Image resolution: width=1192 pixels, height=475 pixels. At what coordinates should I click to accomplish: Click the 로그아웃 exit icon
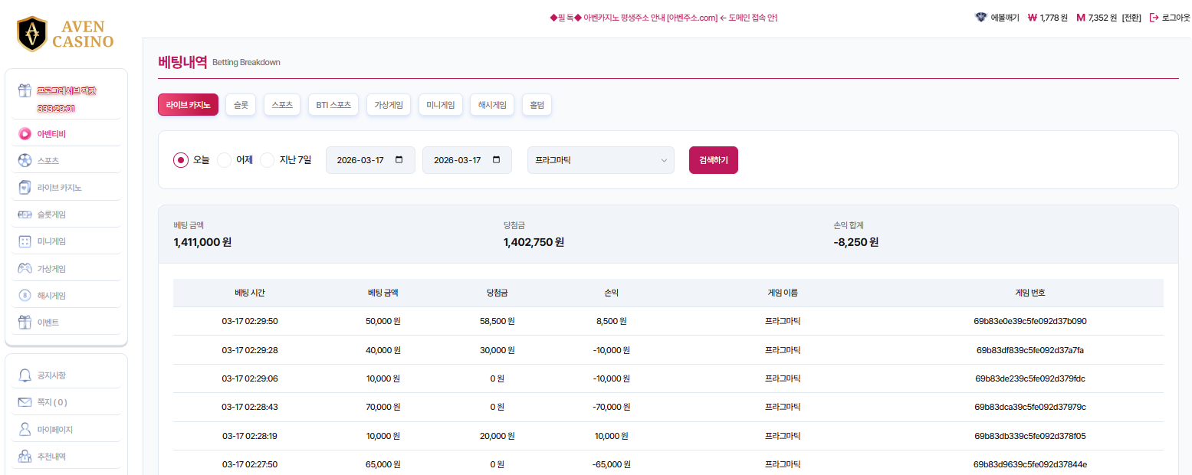point(1154,18)
